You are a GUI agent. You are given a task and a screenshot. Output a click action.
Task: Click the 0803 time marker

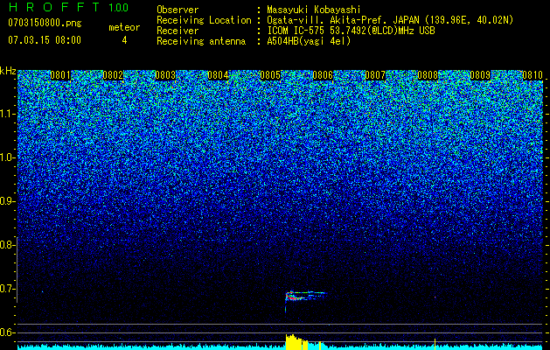point(165,75)
